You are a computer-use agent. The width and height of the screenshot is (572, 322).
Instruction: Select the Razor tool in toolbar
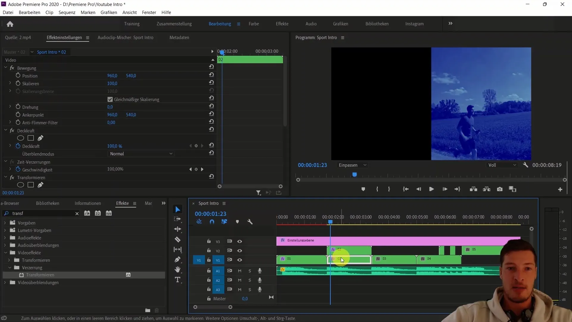click(x=178, y=240)
